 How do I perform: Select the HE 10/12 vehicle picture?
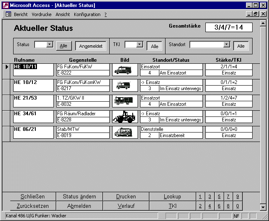point(125,86)
